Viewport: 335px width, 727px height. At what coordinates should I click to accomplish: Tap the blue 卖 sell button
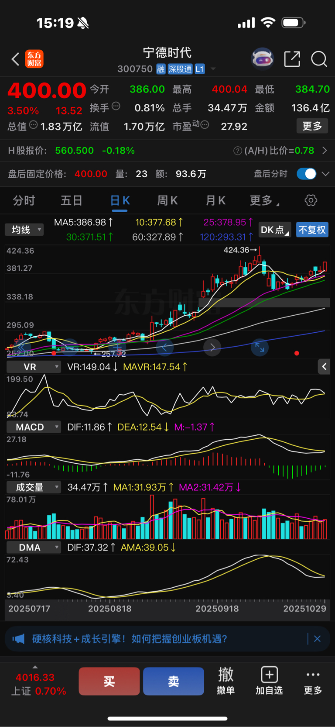(x=174, y=681)
